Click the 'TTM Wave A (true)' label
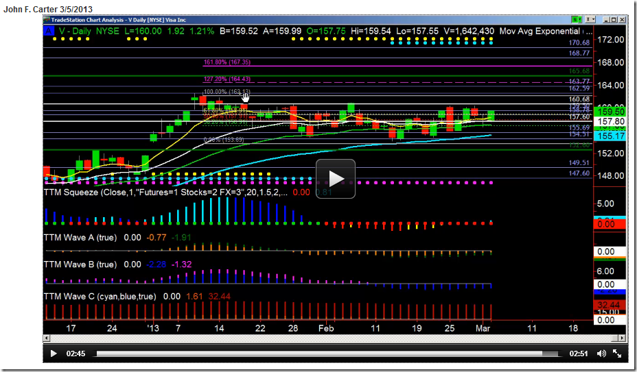The height and width of the screenshot is (372, 637). pos(80,237)
